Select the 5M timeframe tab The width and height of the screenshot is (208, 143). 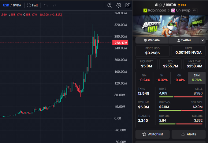pyautogui.click(x=144, y=78)
